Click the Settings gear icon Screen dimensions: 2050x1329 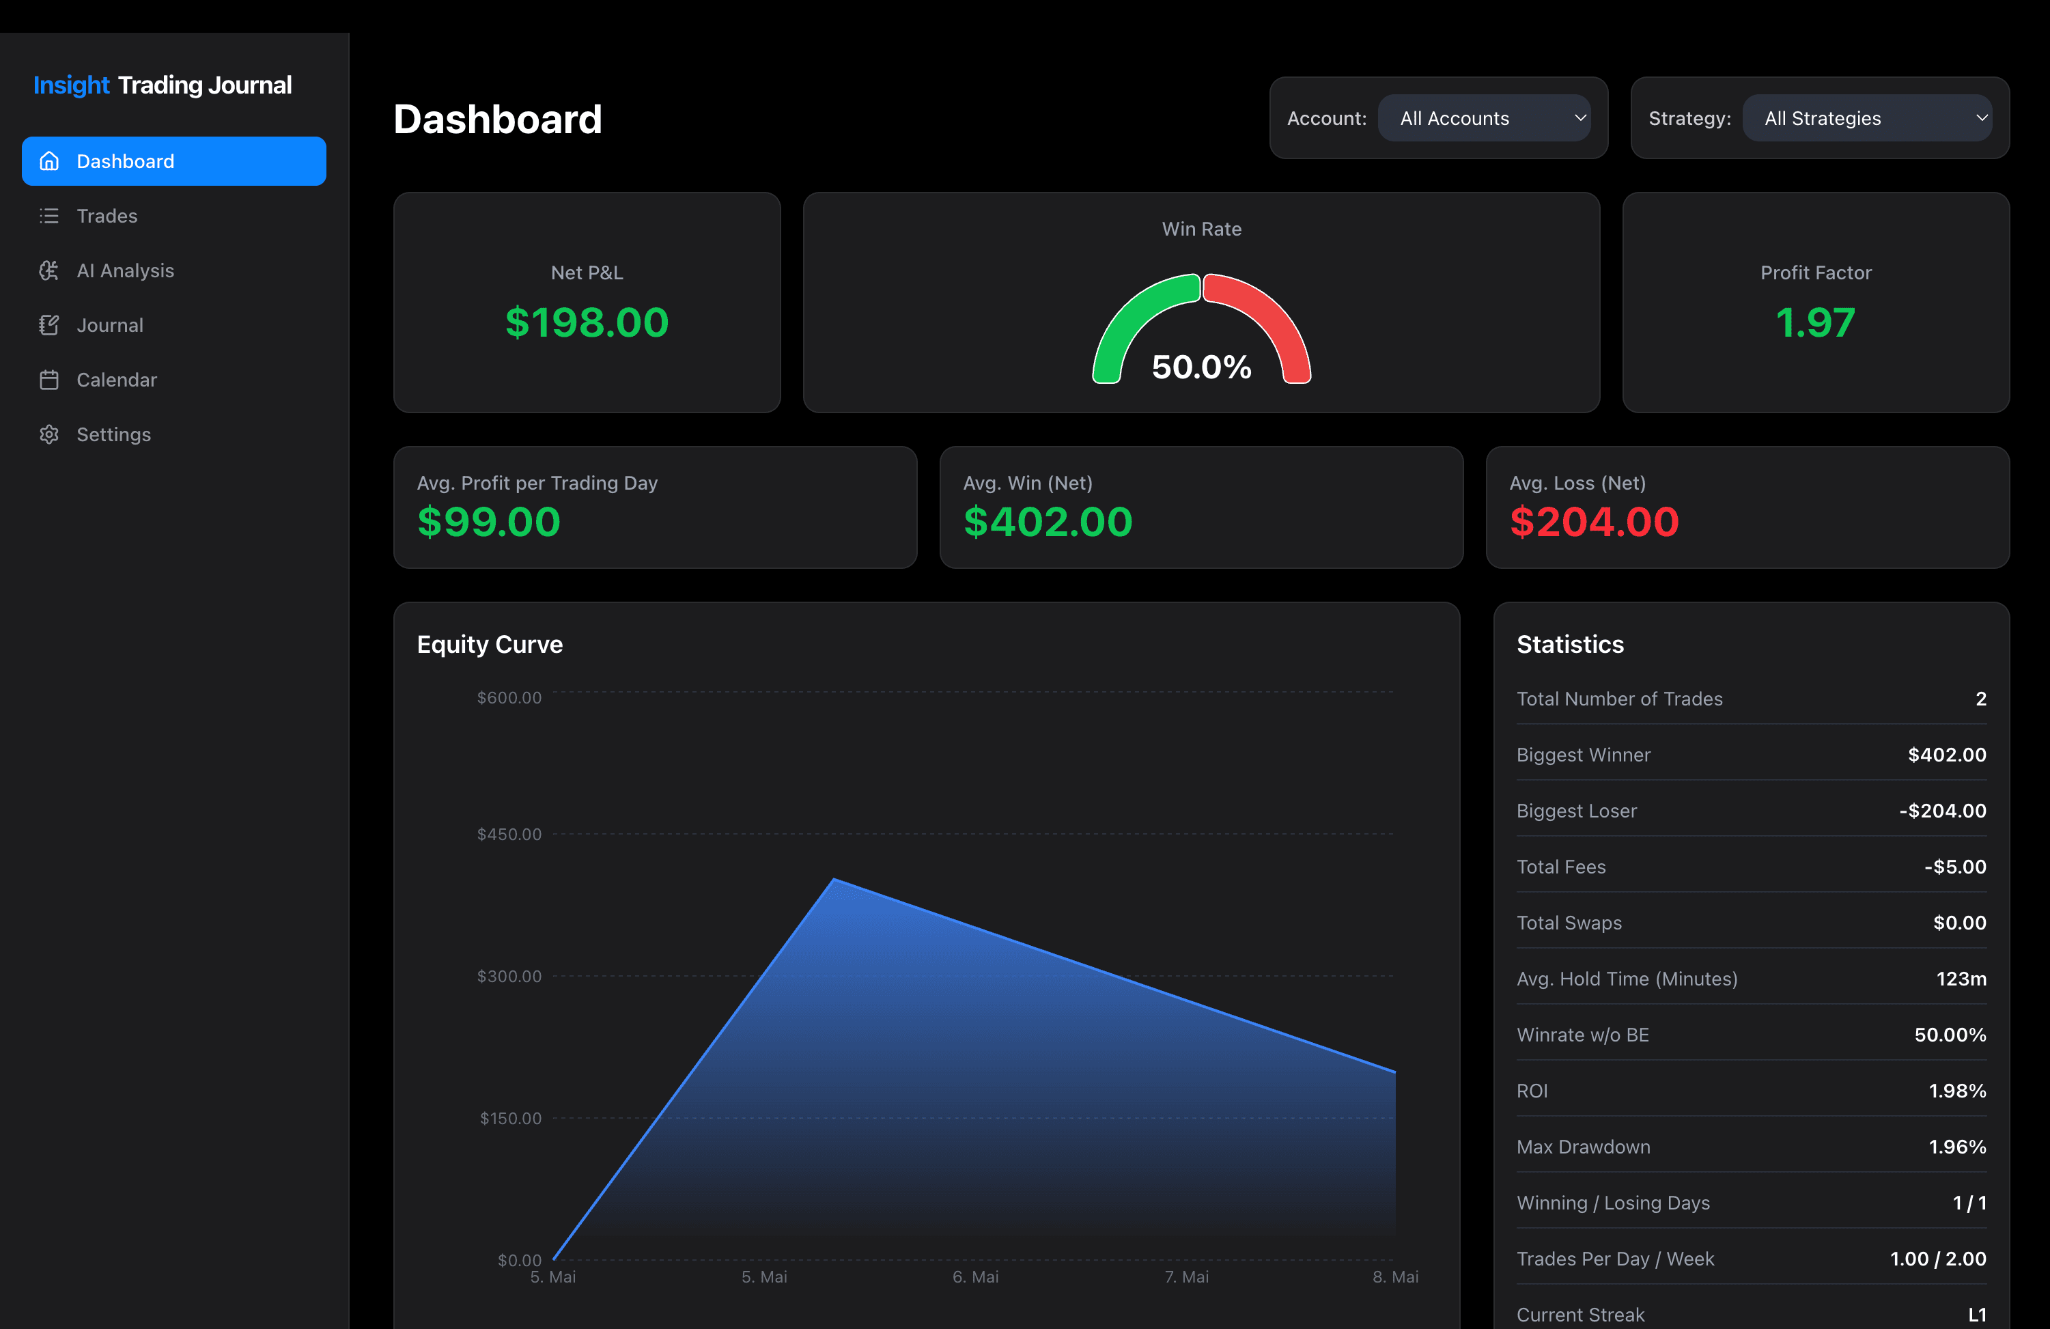(x=49, y=434)
